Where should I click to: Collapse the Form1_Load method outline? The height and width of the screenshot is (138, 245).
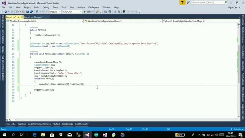tap(20, 54)
